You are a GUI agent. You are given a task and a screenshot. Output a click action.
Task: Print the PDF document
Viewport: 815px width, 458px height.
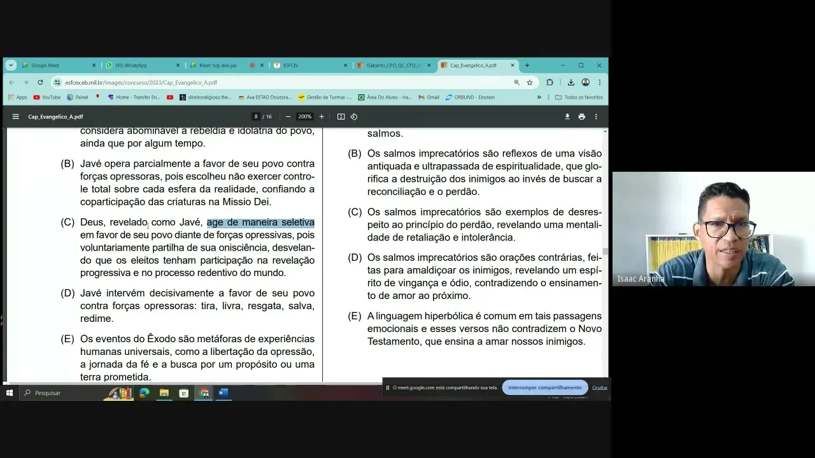click(x=581, y=116)
